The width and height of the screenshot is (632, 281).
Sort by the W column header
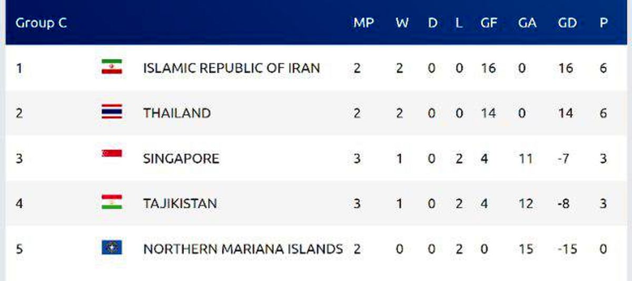point(402,24)
